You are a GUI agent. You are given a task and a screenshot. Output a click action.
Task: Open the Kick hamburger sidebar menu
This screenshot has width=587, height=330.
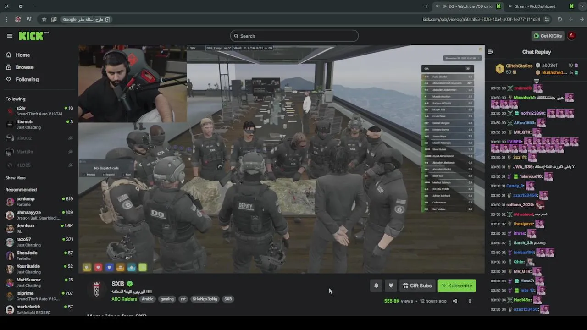pyautogui.click(x=10, y=36)
